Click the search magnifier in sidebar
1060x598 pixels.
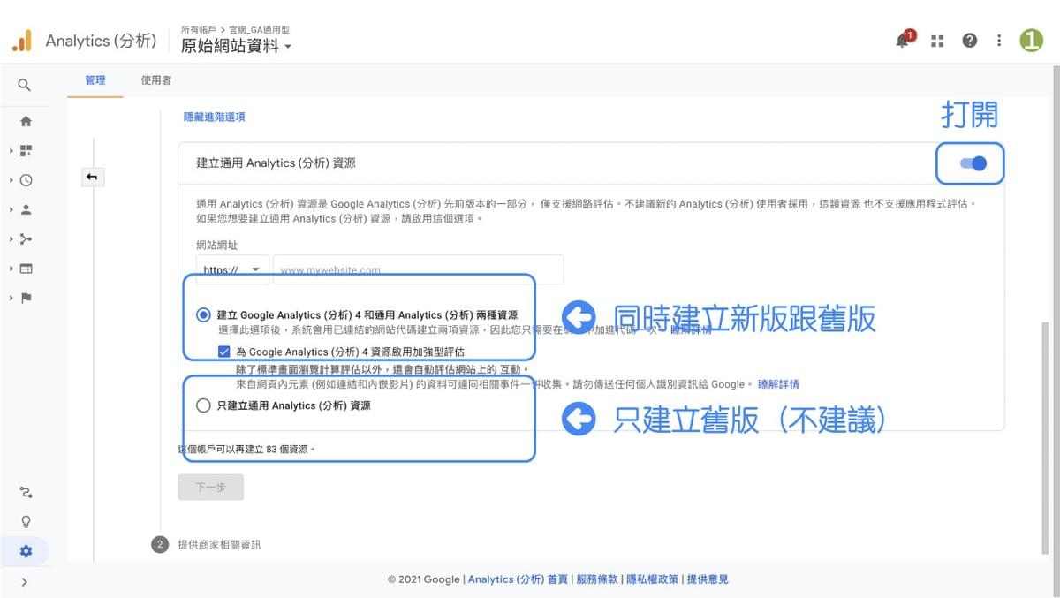pyautogui.click(x=25, y=85)
